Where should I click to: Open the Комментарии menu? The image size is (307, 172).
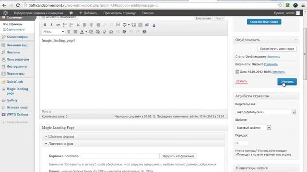(17, 37)
